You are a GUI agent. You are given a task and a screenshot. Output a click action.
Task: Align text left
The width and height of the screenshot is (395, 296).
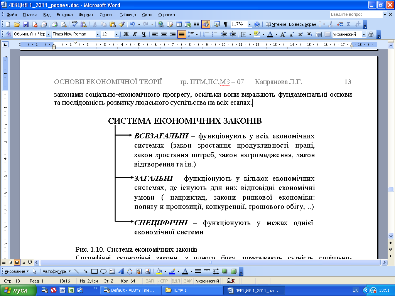[x=155, y=34]
